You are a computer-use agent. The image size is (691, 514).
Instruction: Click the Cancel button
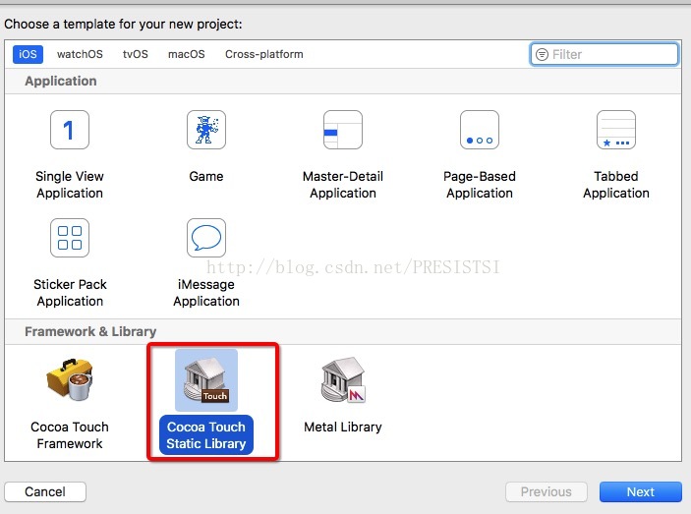click(45, 491)
